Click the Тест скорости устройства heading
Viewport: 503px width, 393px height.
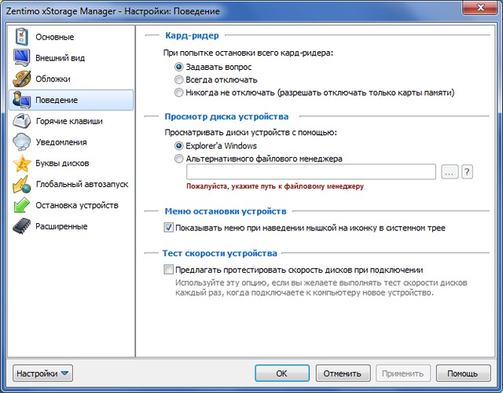pos(220,253)
